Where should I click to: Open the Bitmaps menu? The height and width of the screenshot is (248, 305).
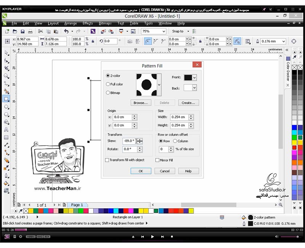click(105, 23)
